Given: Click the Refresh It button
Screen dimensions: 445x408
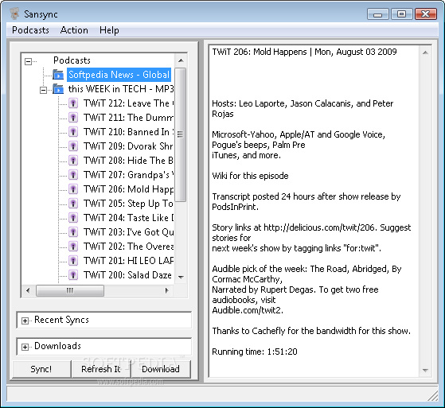Looking at the screenshot, I should (x=101, y=369).
